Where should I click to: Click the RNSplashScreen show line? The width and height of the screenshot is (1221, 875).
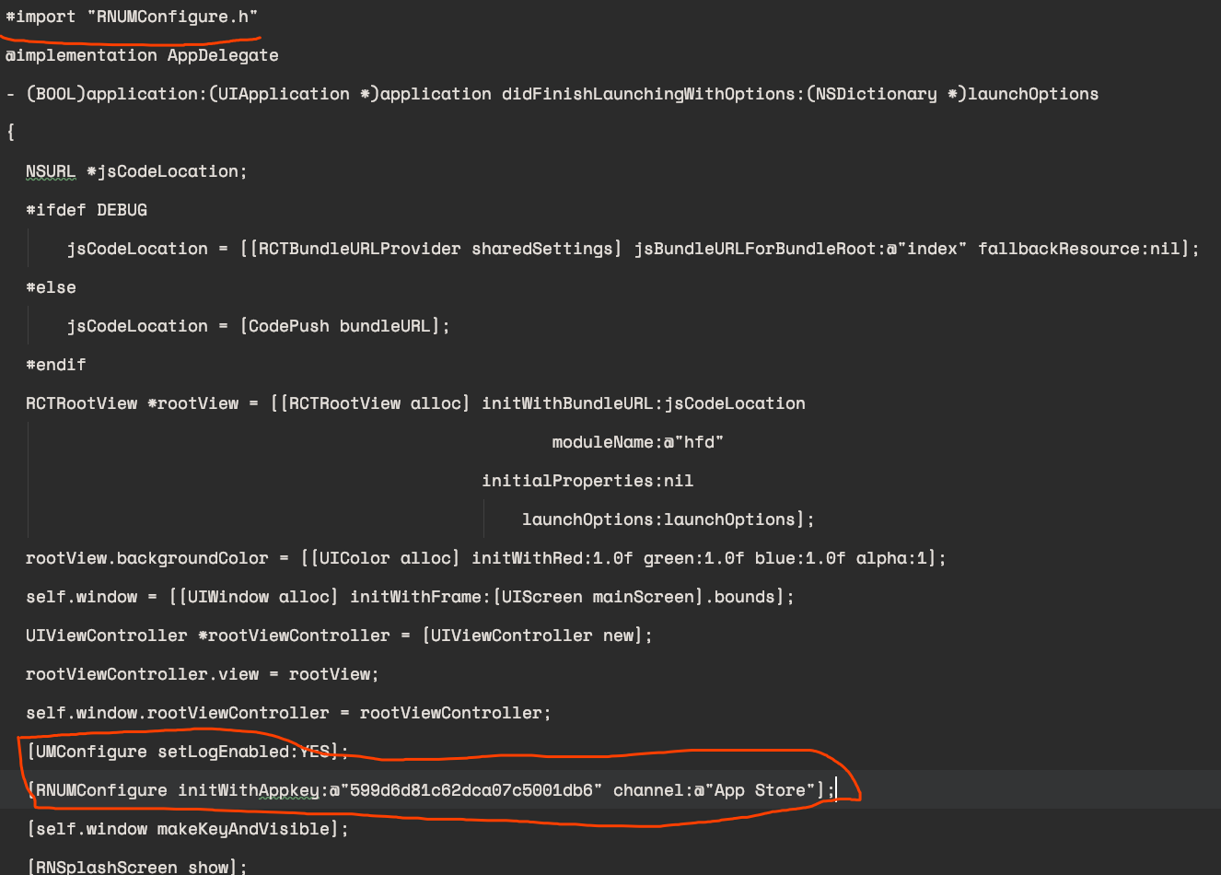pos(136,867)
